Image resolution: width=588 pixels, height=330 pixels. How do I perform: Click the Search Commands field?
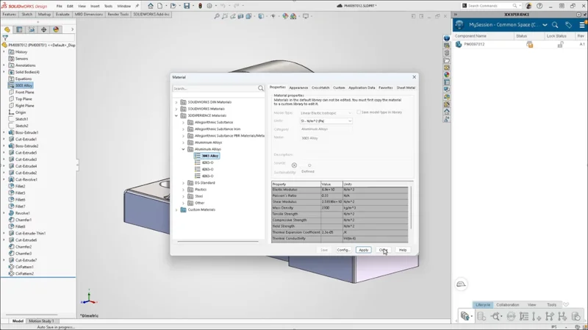[x=490, y=6]
